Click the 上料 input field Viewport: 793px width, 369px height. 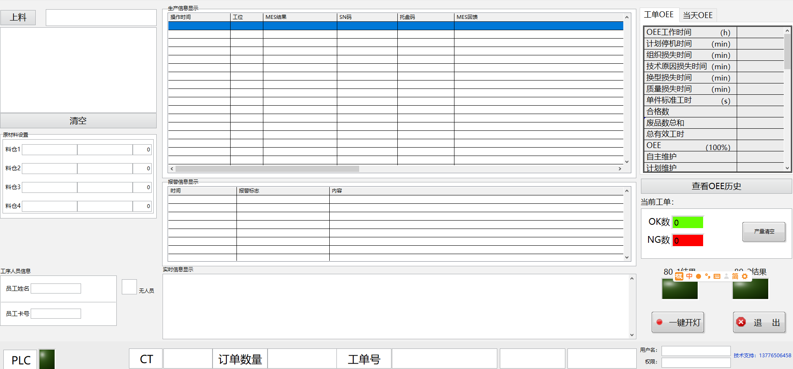pyautogui.click(x=101, y=18)
